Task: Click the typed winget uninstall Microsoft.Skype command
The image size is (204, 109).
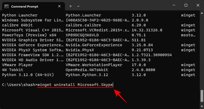Action: tap(75, 85)
